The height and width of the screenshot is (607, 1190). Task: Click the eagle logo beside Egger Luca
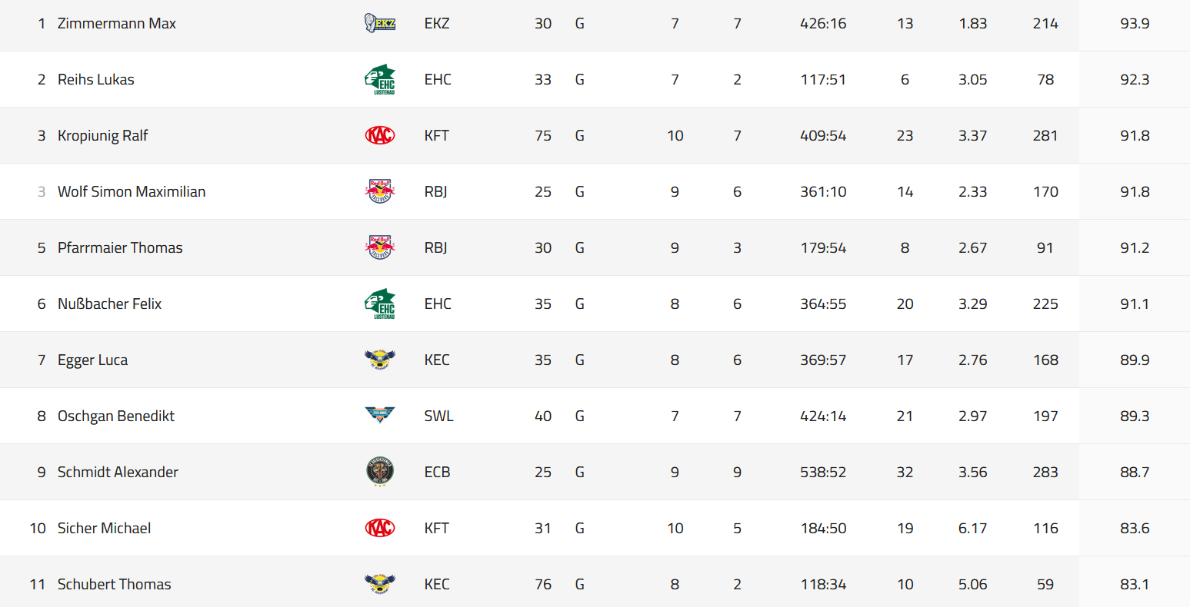pos(379,360)
